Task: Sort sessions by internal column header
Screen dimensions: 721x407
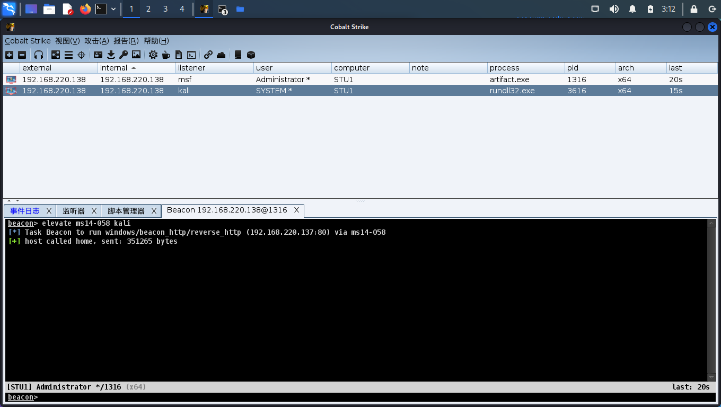Action: [x=137, y=68]
